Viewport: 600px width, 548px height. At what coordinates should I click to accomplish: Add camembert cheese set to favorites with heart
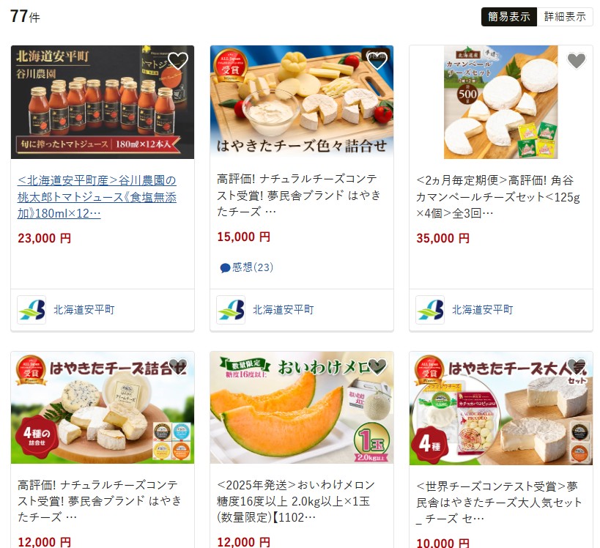576,61
